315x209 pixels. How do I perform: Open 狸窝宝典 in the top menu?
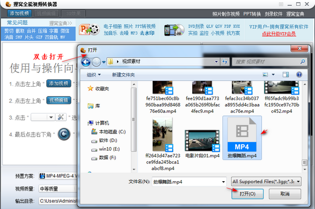click(x=295, y=14)
